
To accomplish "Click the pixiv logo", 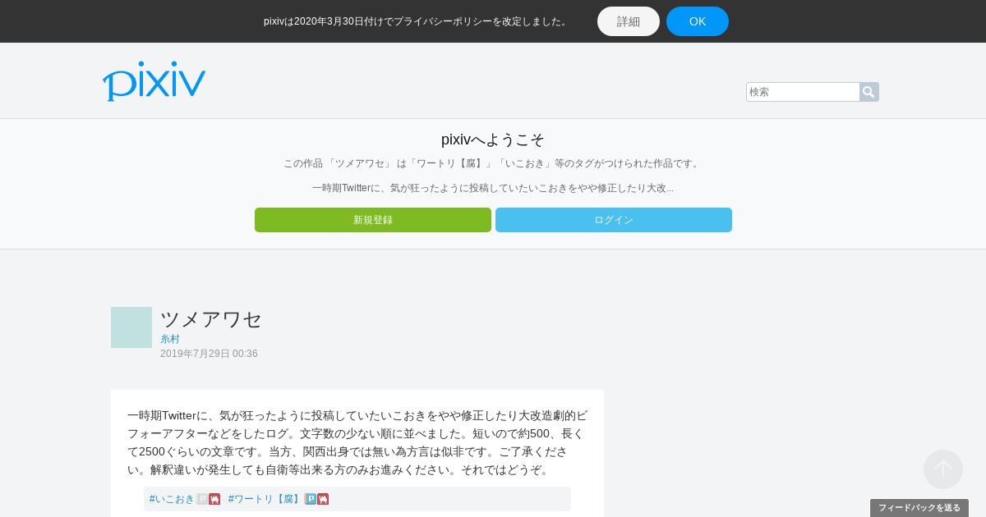I will click(x=154, y=81).
